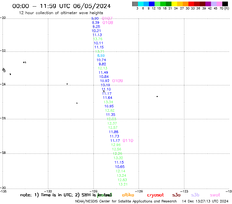Viewport: 232px width, 204px height.
Task: Click the date title '06/05/2024'
Action: tap(92, 6)
